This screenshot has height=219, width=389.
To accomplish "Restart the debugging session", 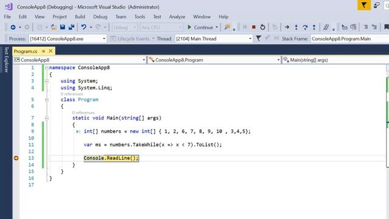I will coord(263,27).
